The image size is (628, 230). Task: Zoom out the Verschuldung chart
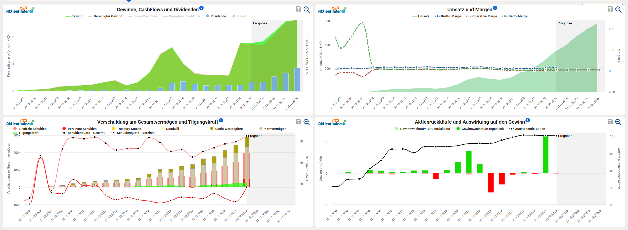tap(307, 122)
